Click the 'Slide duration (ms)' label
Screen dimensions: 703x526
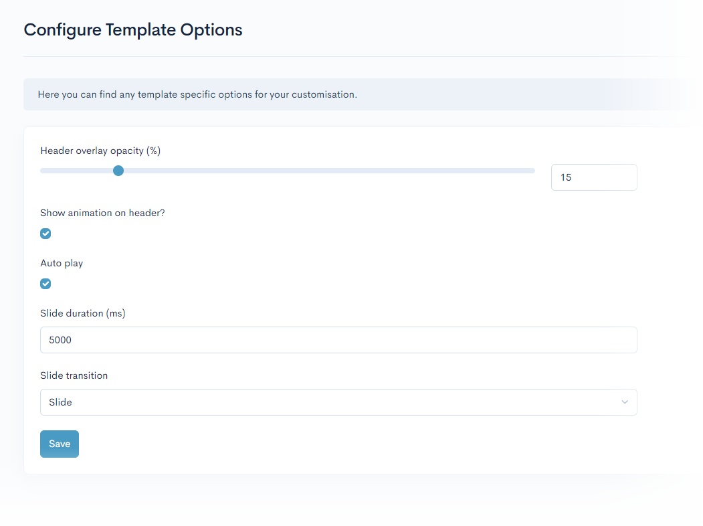pyautogui.click(x=83, y=313)
